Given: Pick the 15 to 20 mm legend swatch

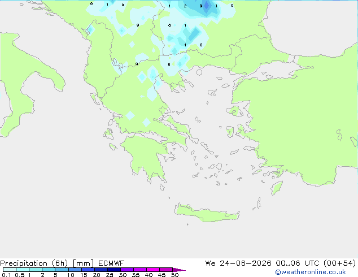Looking at the screenshot, I should (x=88, y=270).
